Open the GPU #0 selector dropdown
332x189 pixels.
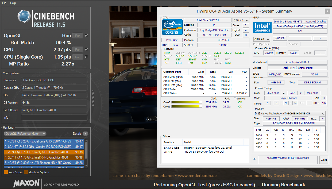click(262, 39)
